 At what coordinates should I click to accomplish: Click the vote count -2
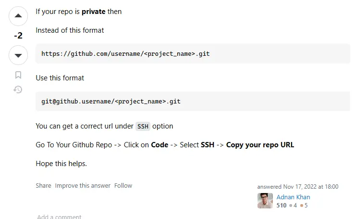18,36
